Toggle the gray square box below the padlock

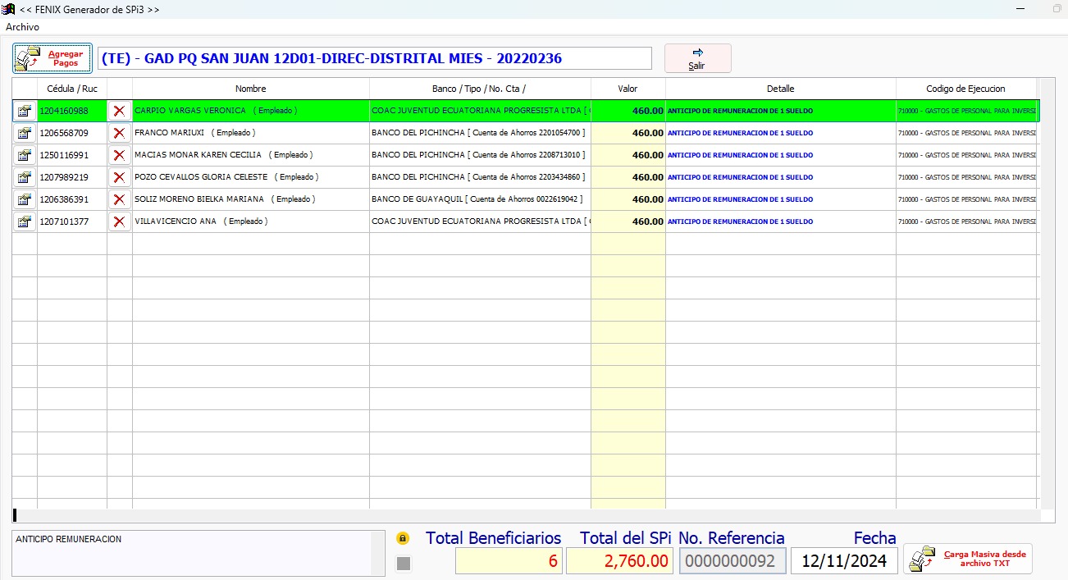(x=404, y=563)
